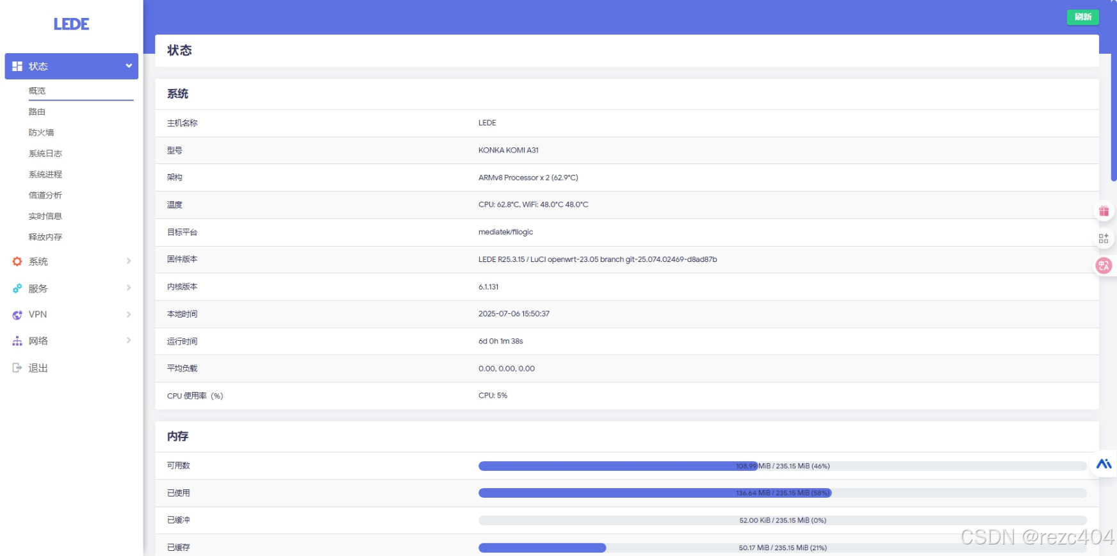Screen dimensions: 1117x556
Task: Click the 固件版本 row label
Action: pos(182,259)
